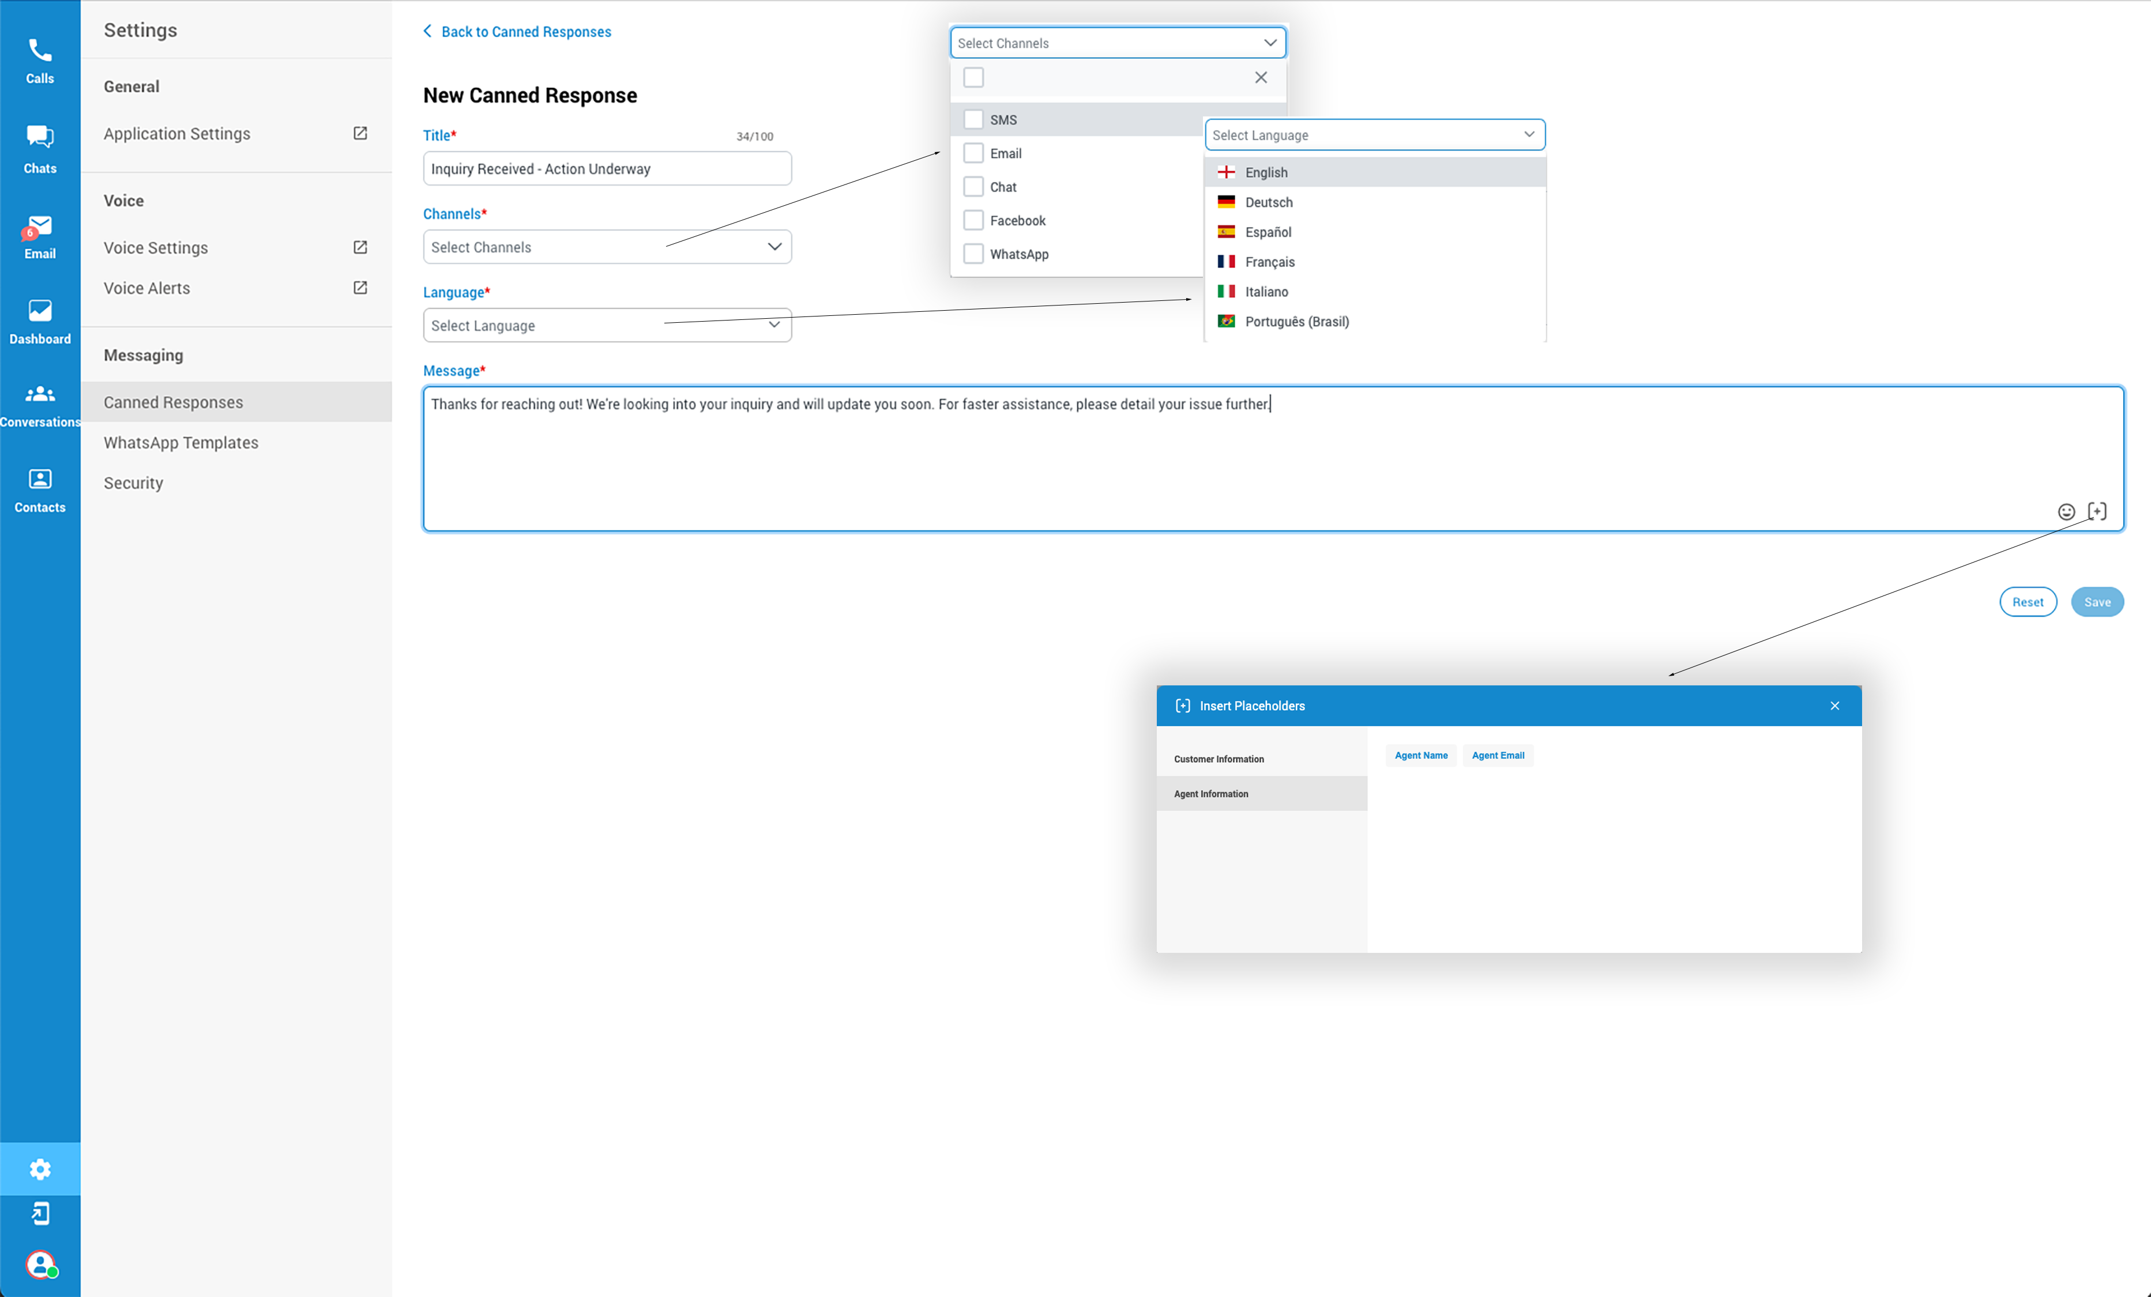2151x1297 pixels.
Task: Click the Reset button
Action: tap(2025, 600)
